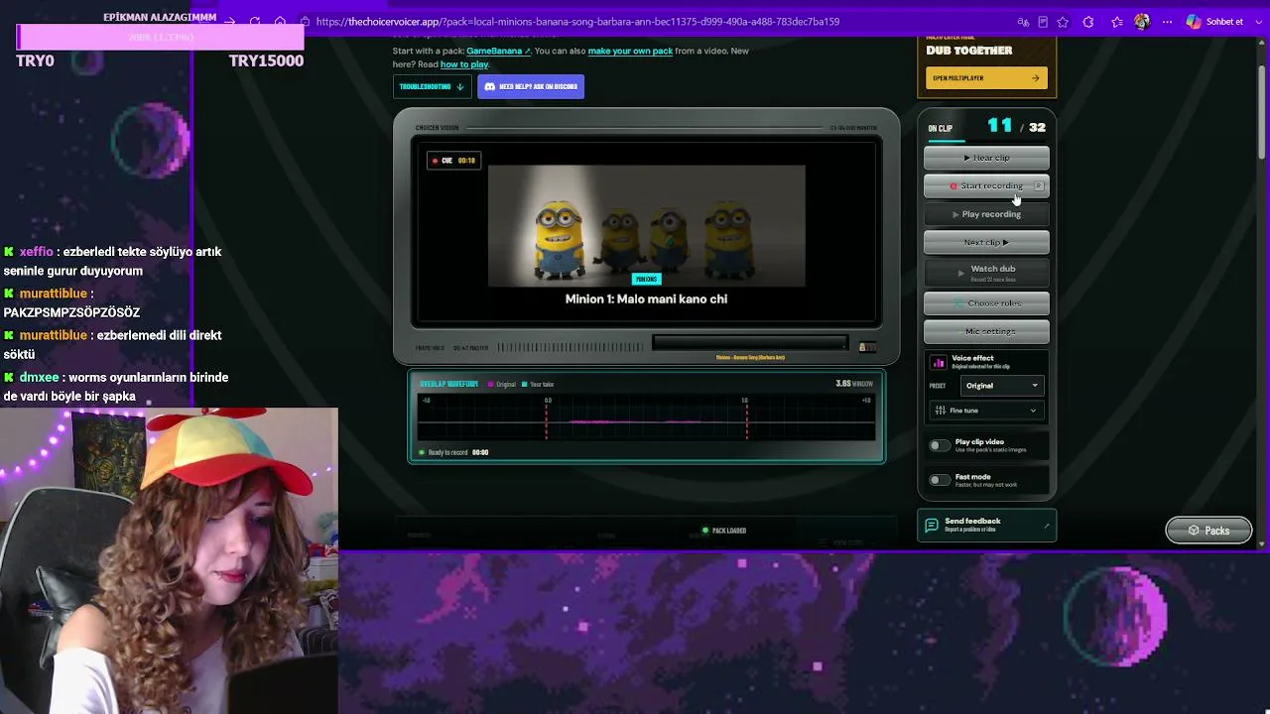This screenshot has height=714, width=1270.
Task: Click the translate page icon
Action: tap(1023, 22)
